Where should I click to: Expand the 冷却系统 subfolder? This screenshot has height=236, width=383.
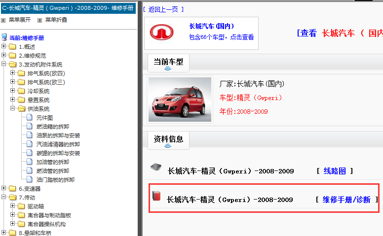(x=12, y=91)
